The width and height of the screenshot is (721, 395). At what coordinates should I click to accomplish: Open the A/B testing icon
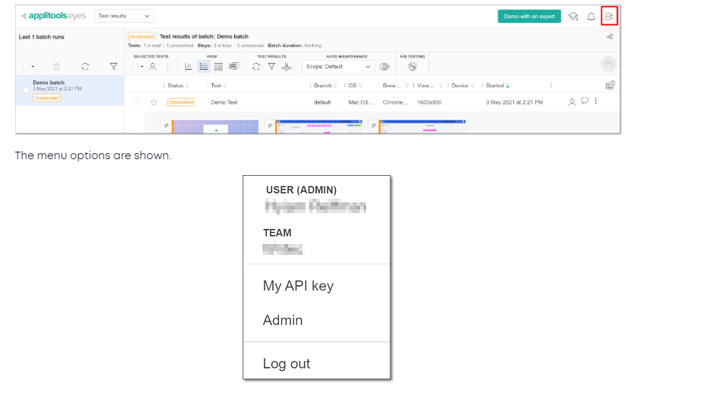click(x=412, y=67)
